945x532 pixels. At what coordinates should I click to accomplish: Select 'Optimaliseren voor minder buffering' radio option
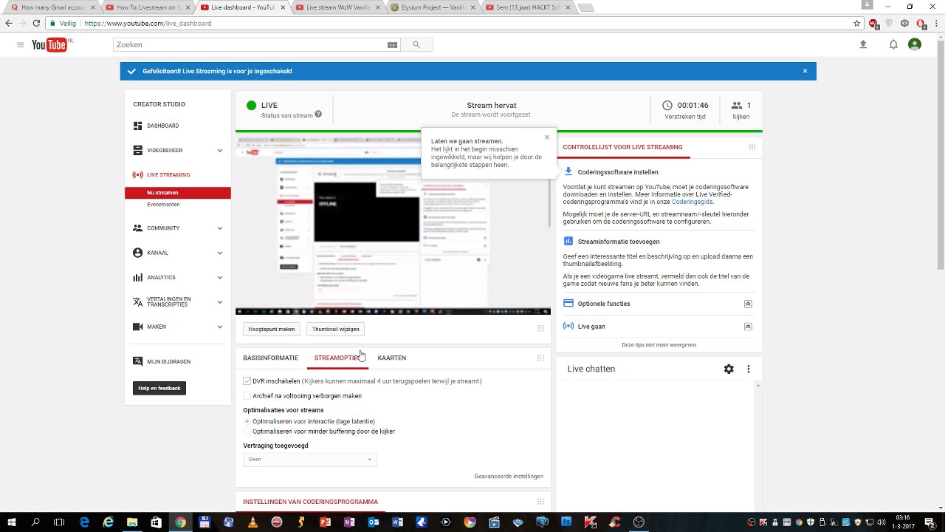[247, 432]
